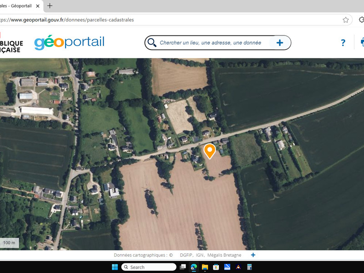Open advanced search with the plus button
This screenshot has width=364, height=273.
pos(280,43)
